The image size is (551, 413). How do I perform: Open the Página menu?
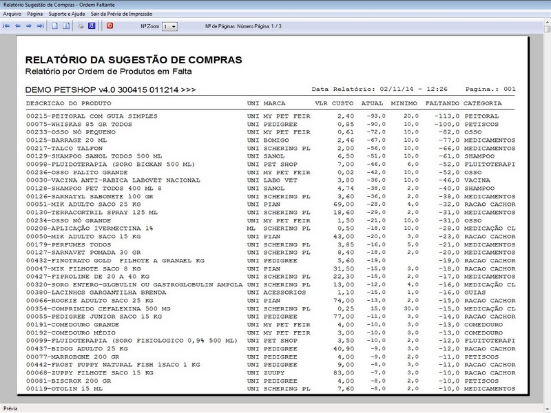[x=35, y=12]
